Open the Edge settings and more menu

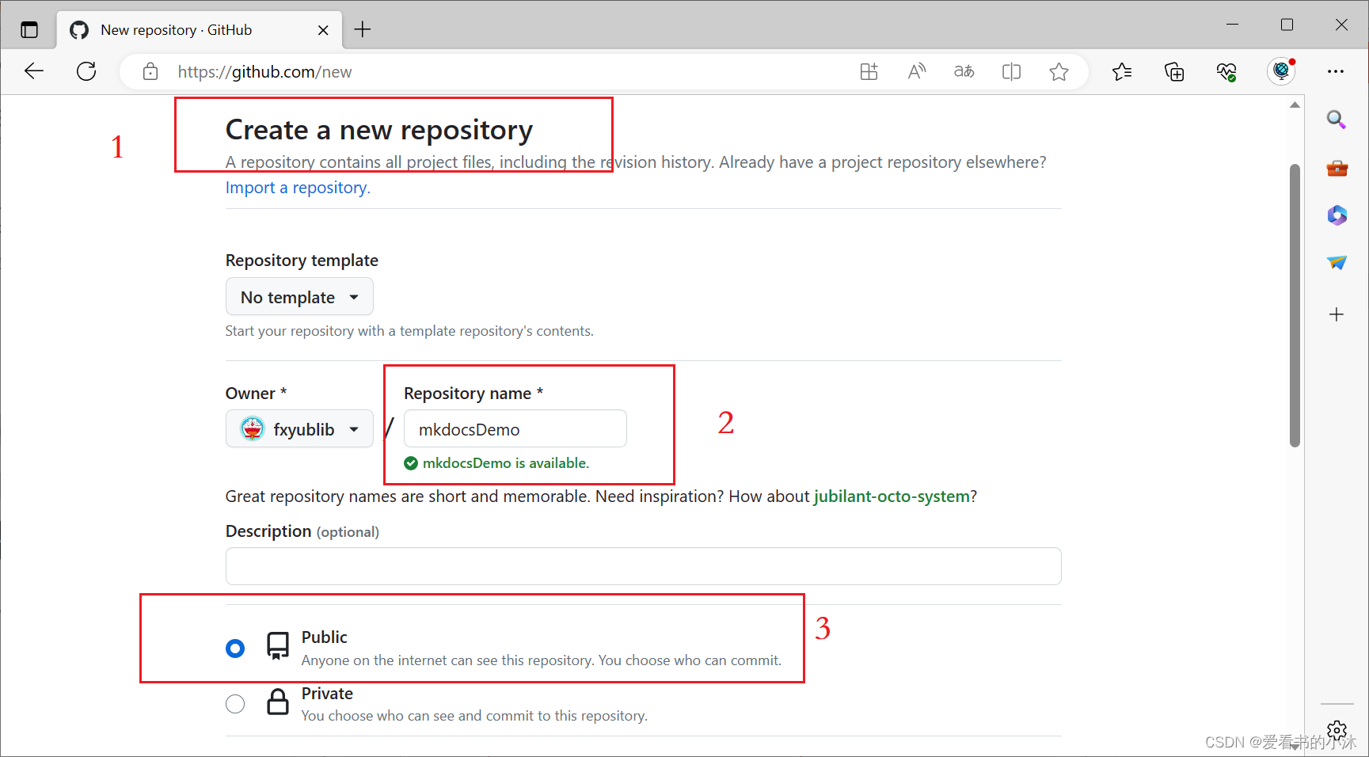click(1336, 71)
